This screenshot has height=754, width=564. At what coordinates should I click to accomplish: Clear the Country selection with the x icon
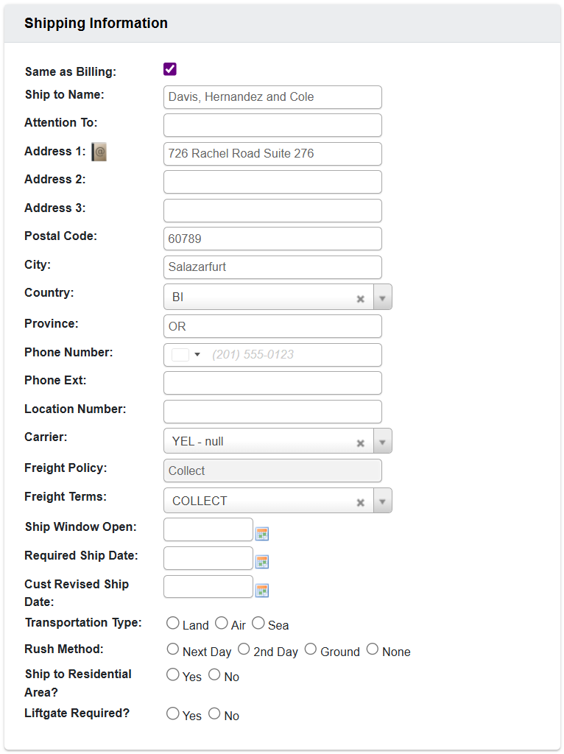[x=360, y=299]
